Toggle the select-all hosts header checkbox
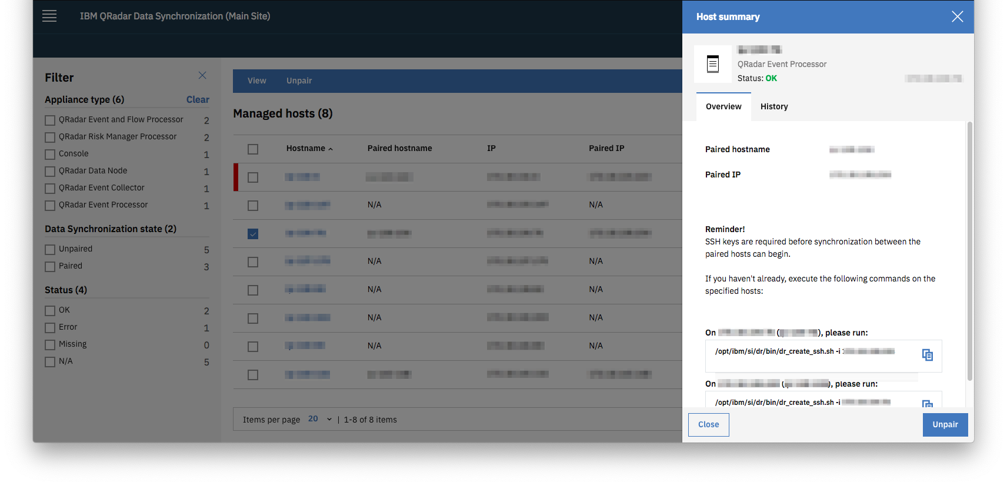 tap(253, 149)
